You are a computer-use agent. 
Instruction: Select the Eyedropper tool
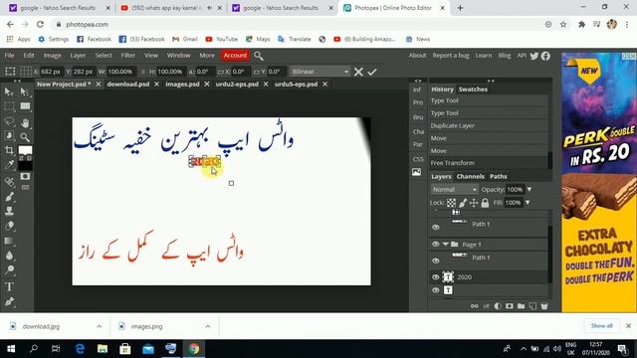[9, 165]
